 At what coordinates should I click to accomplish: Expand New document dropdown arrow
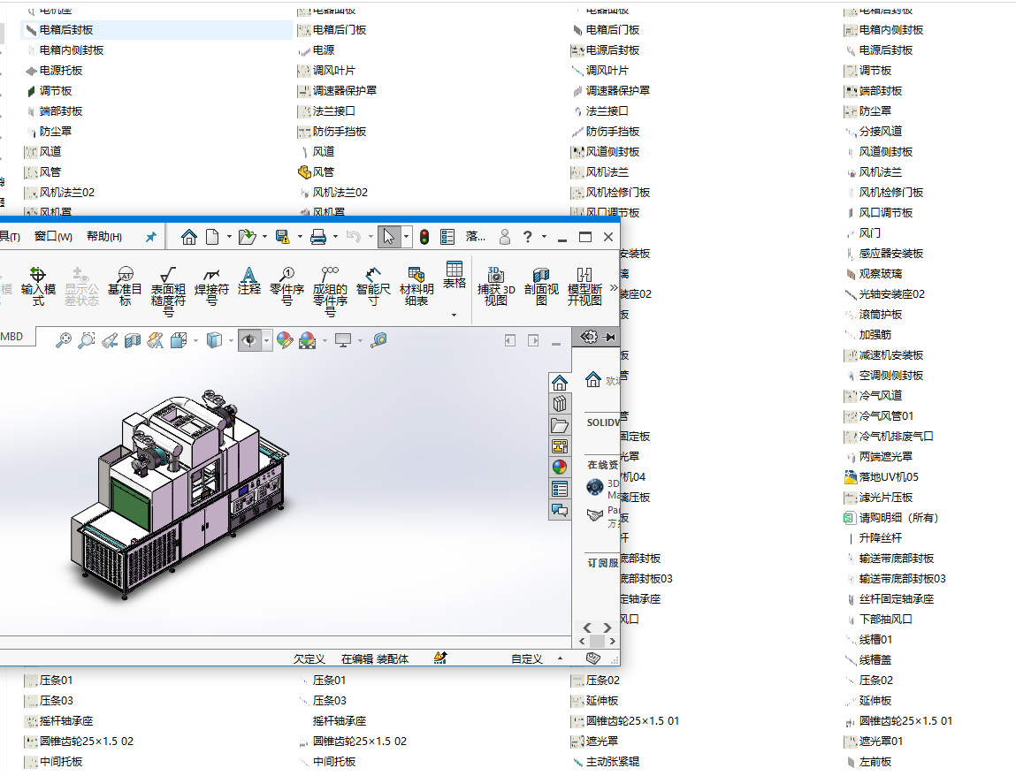coord(229,237)
